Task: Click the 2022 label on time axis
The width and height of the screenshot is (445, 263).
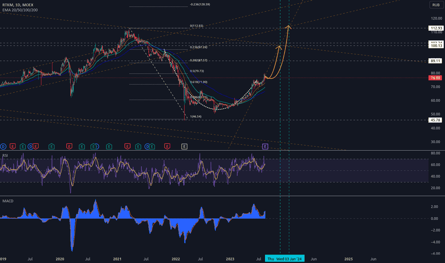Action: pos(176,259)
